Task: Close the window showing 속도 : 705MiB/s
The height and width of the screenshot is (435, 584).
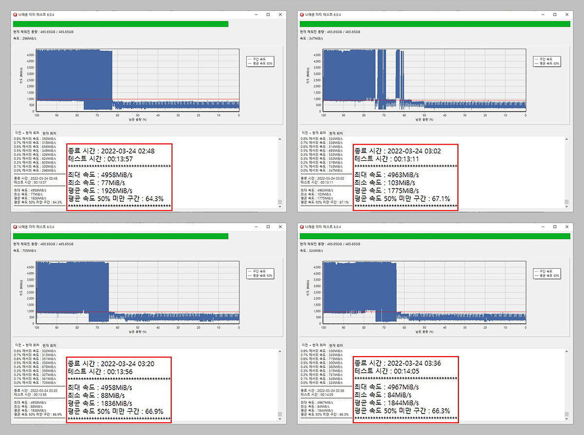Action: (x=280, y=227)
